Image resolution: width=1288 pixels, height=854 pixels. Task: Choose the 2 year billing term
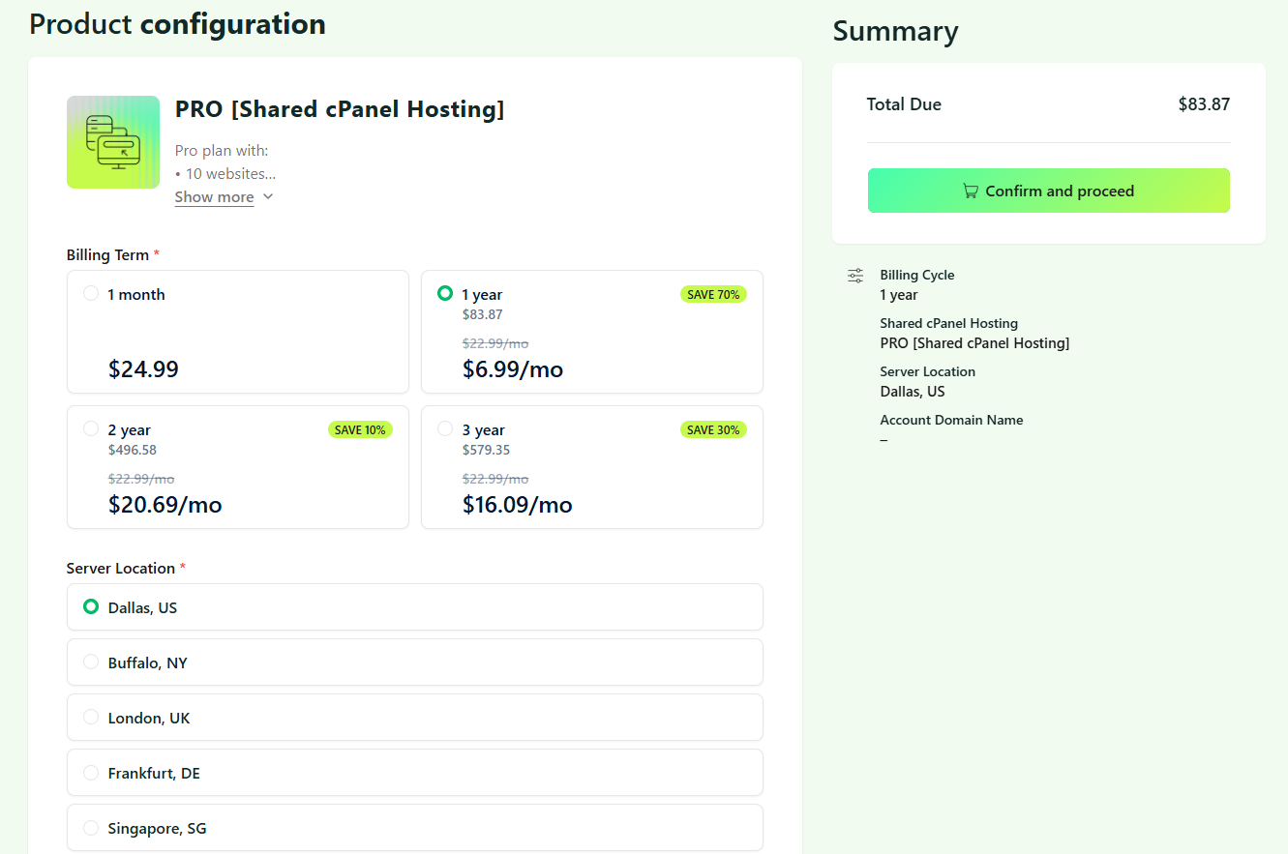pos(238,467)
